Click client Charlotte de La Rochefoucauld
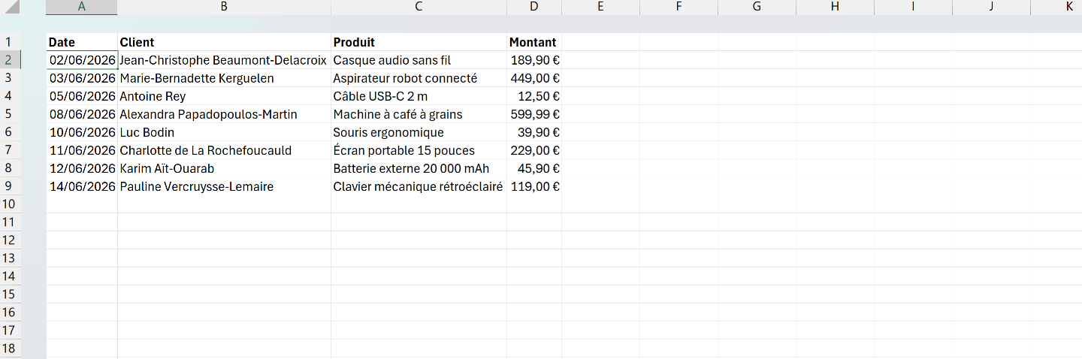The width and height of the screenshot is (1082, 359). (x=224, y=150)
